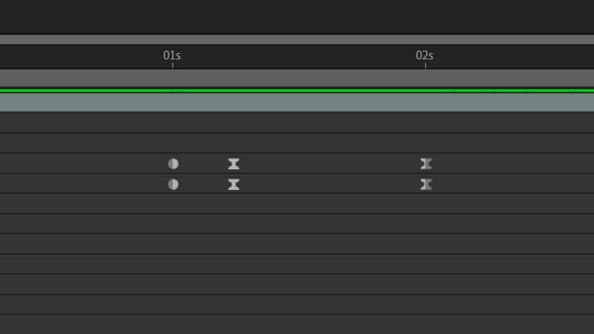Screen dimensions: 594x334
Task: Click empty row just below lower keyframe row
Action: pos(297,204)
